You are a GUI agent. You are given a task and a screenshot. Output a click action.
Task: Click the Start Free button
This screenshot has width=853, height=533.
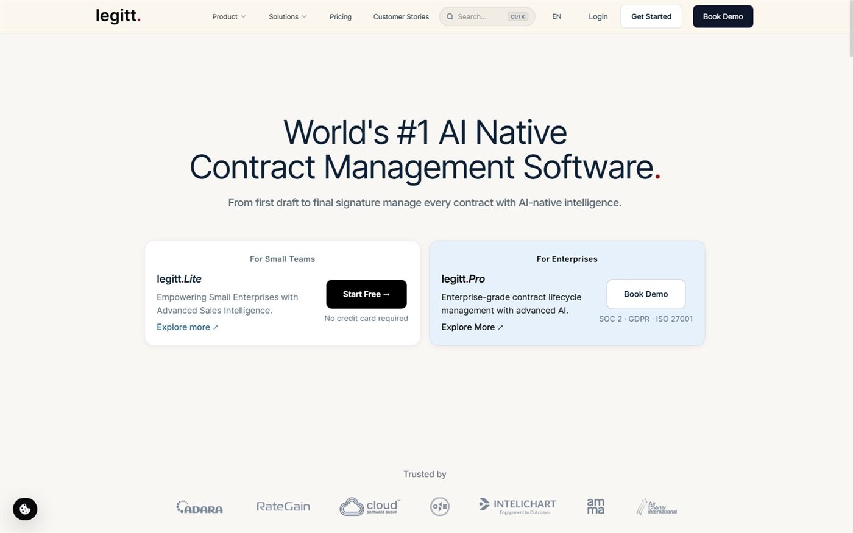click(x=366, y=294)
